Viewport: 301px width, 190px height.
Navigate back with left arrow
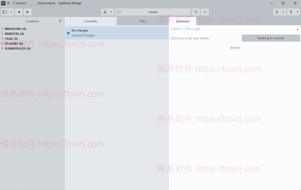19,12
